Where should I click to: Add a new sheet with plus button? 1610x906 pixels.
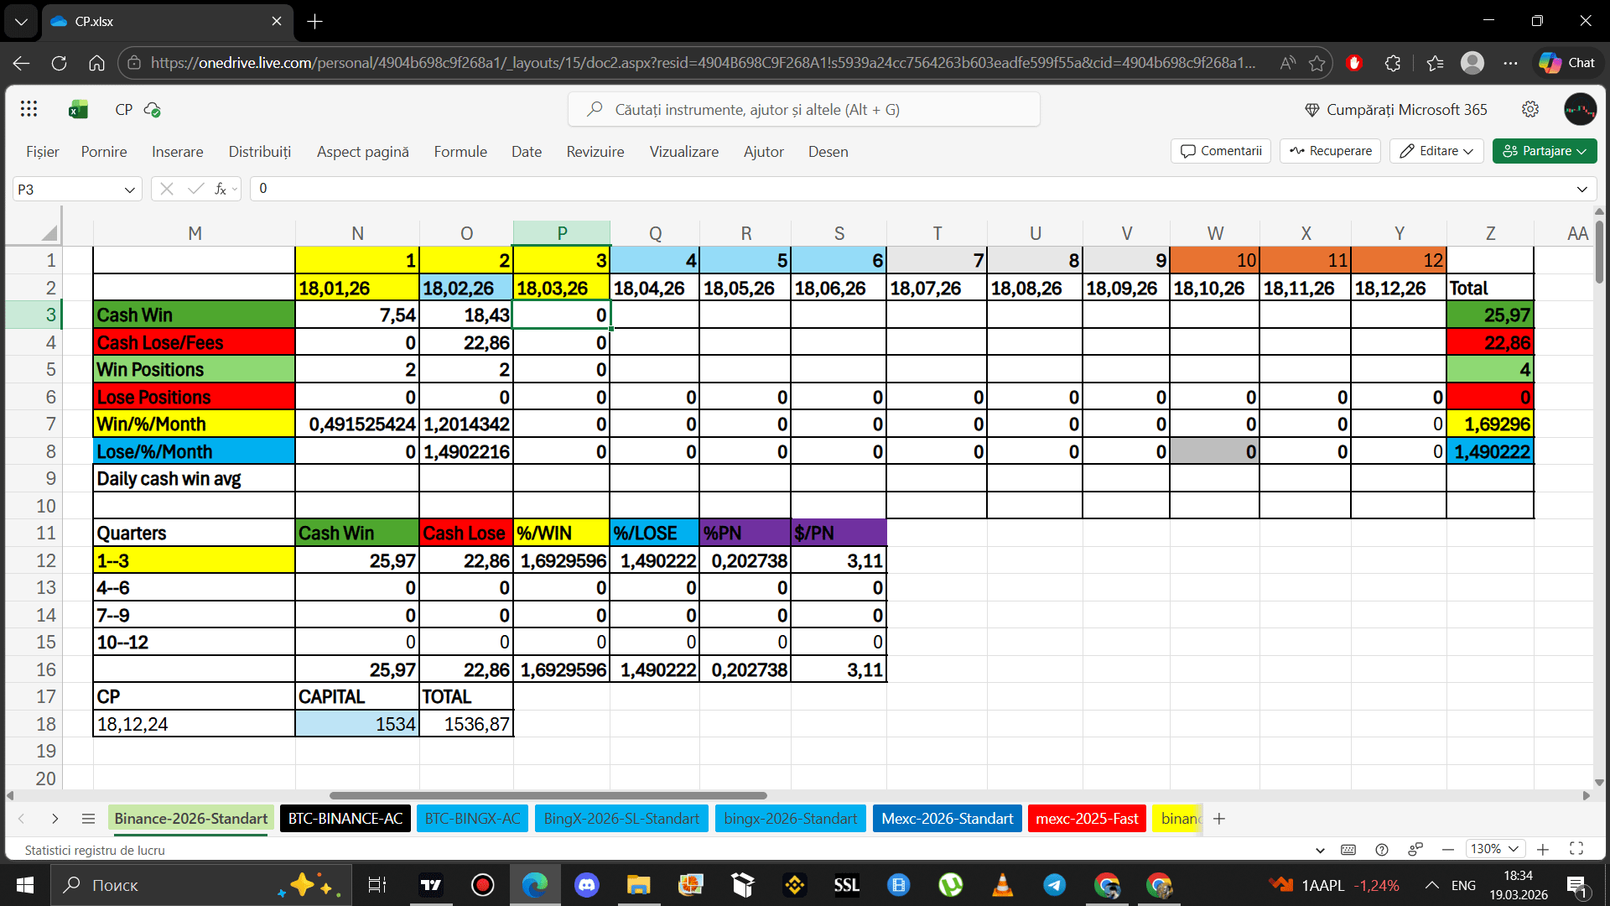(1219, 819)
